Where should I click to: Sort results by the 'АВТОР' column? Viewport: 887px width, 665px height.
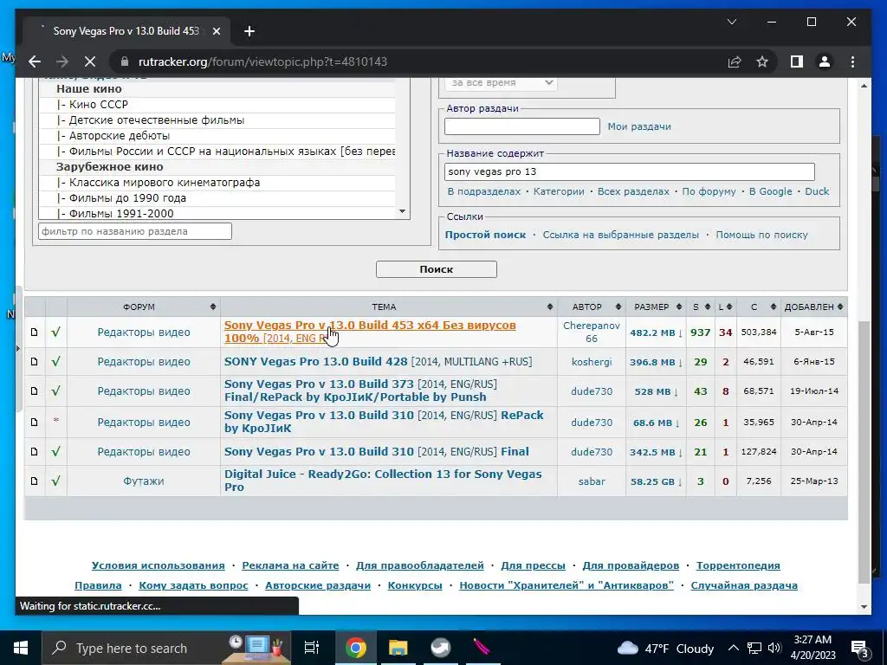tap(591, 307)
